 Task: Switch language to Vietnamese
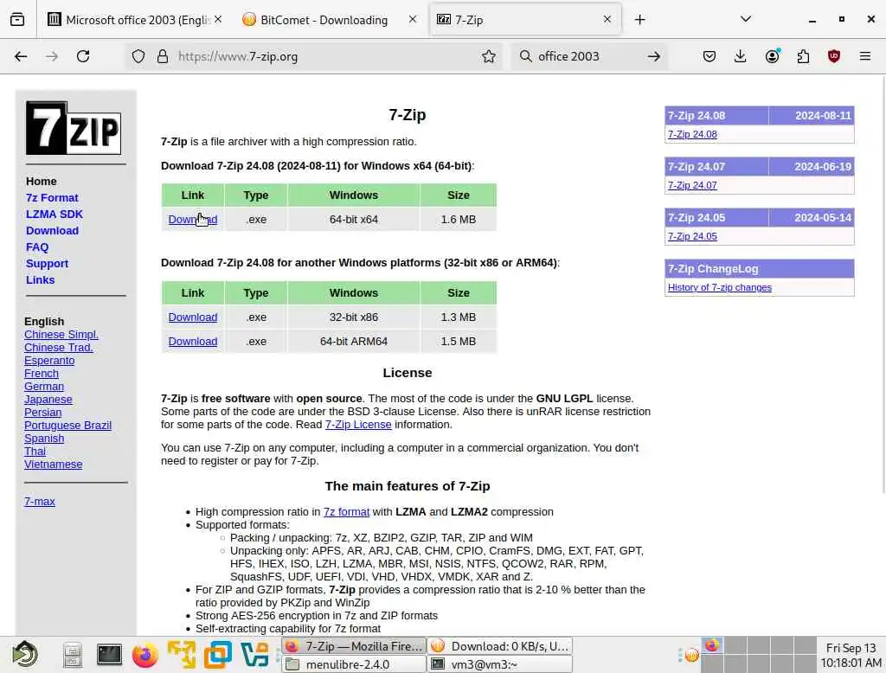(53, 465)
